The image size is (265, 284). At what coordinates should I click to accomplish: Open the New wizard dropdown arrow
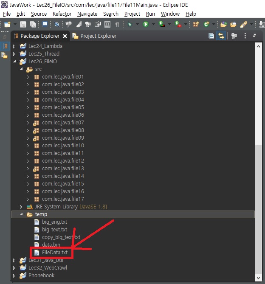(x=15, y=24)
